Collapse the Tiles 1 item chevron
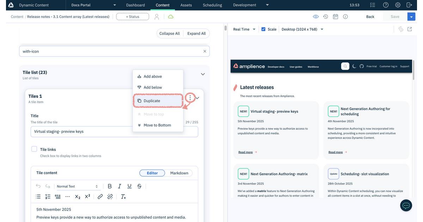This screenshot has height=222, width=423. coord(197,98)
